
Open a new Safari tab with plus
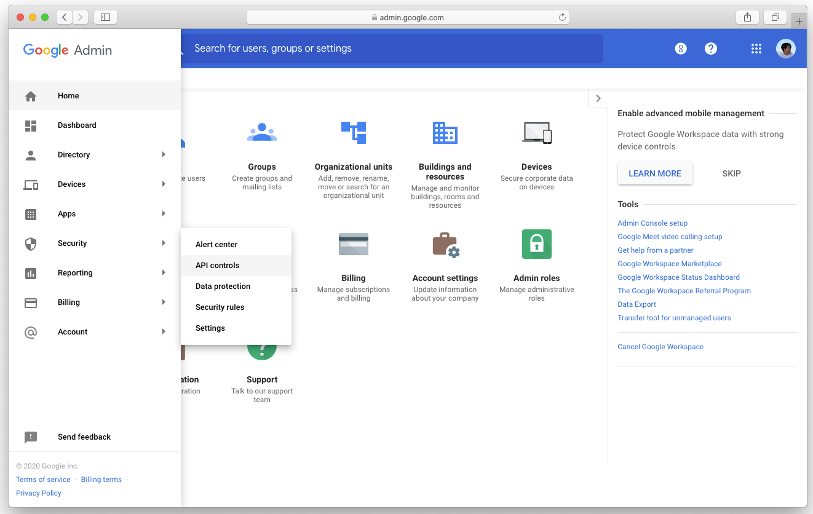click(799, 21)
